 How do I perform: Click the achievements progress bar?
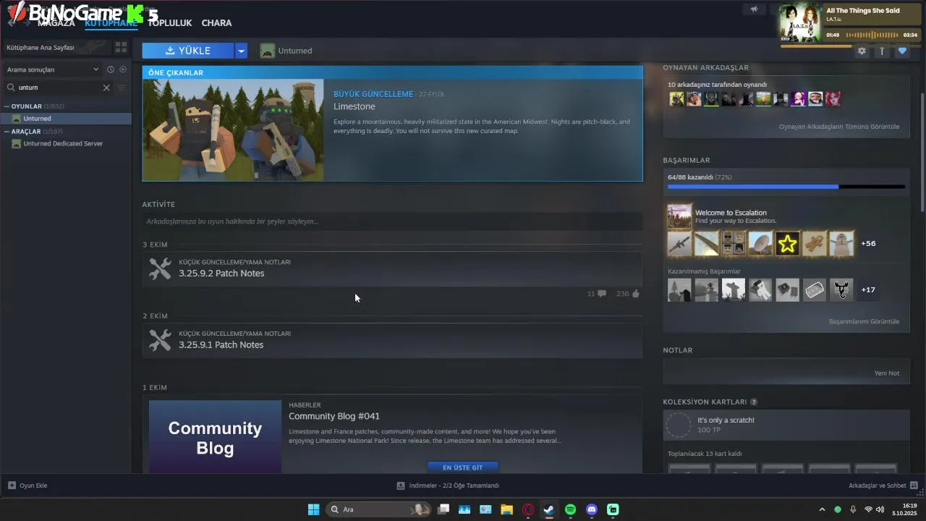786,187
